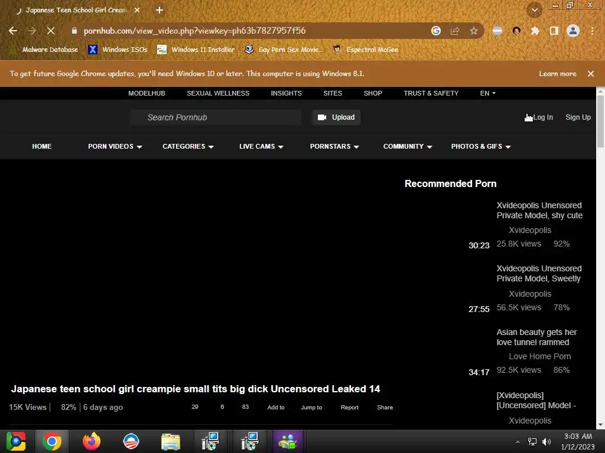Go back using the browser back arrow
Screen dimensions: 605x453
[x=13, y=31]
